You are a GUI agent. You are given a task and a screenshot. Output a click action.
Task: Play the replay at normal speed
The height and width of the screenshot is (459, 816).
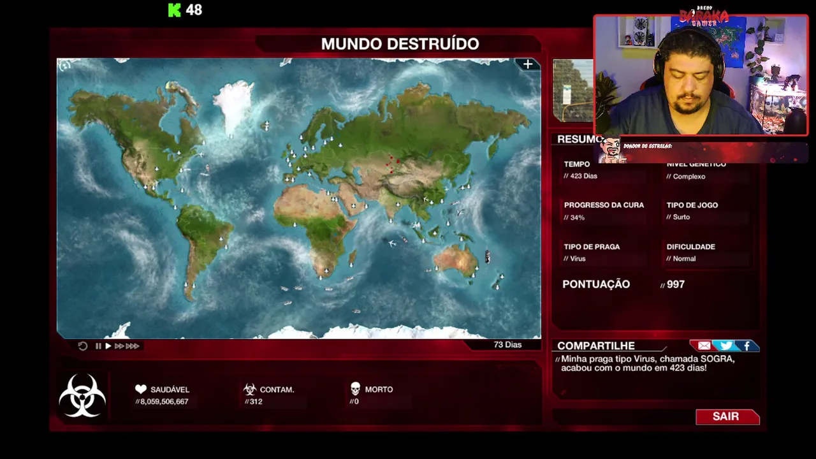click(x=108, y=346)
